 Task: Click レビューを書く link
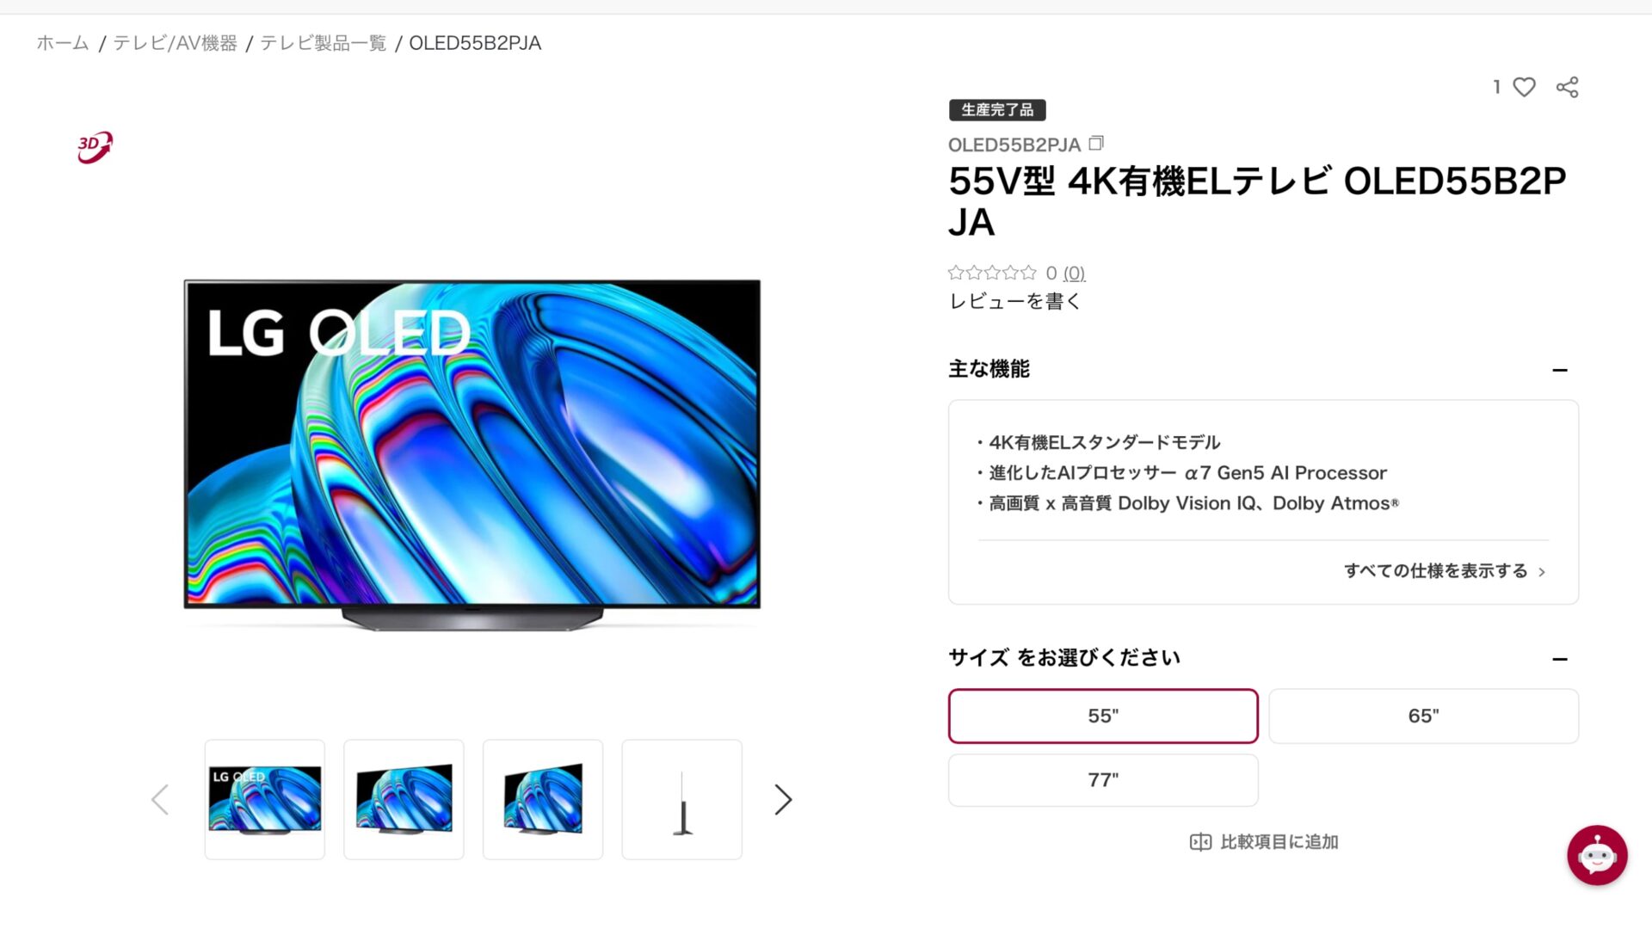(x=1015, y=301)
